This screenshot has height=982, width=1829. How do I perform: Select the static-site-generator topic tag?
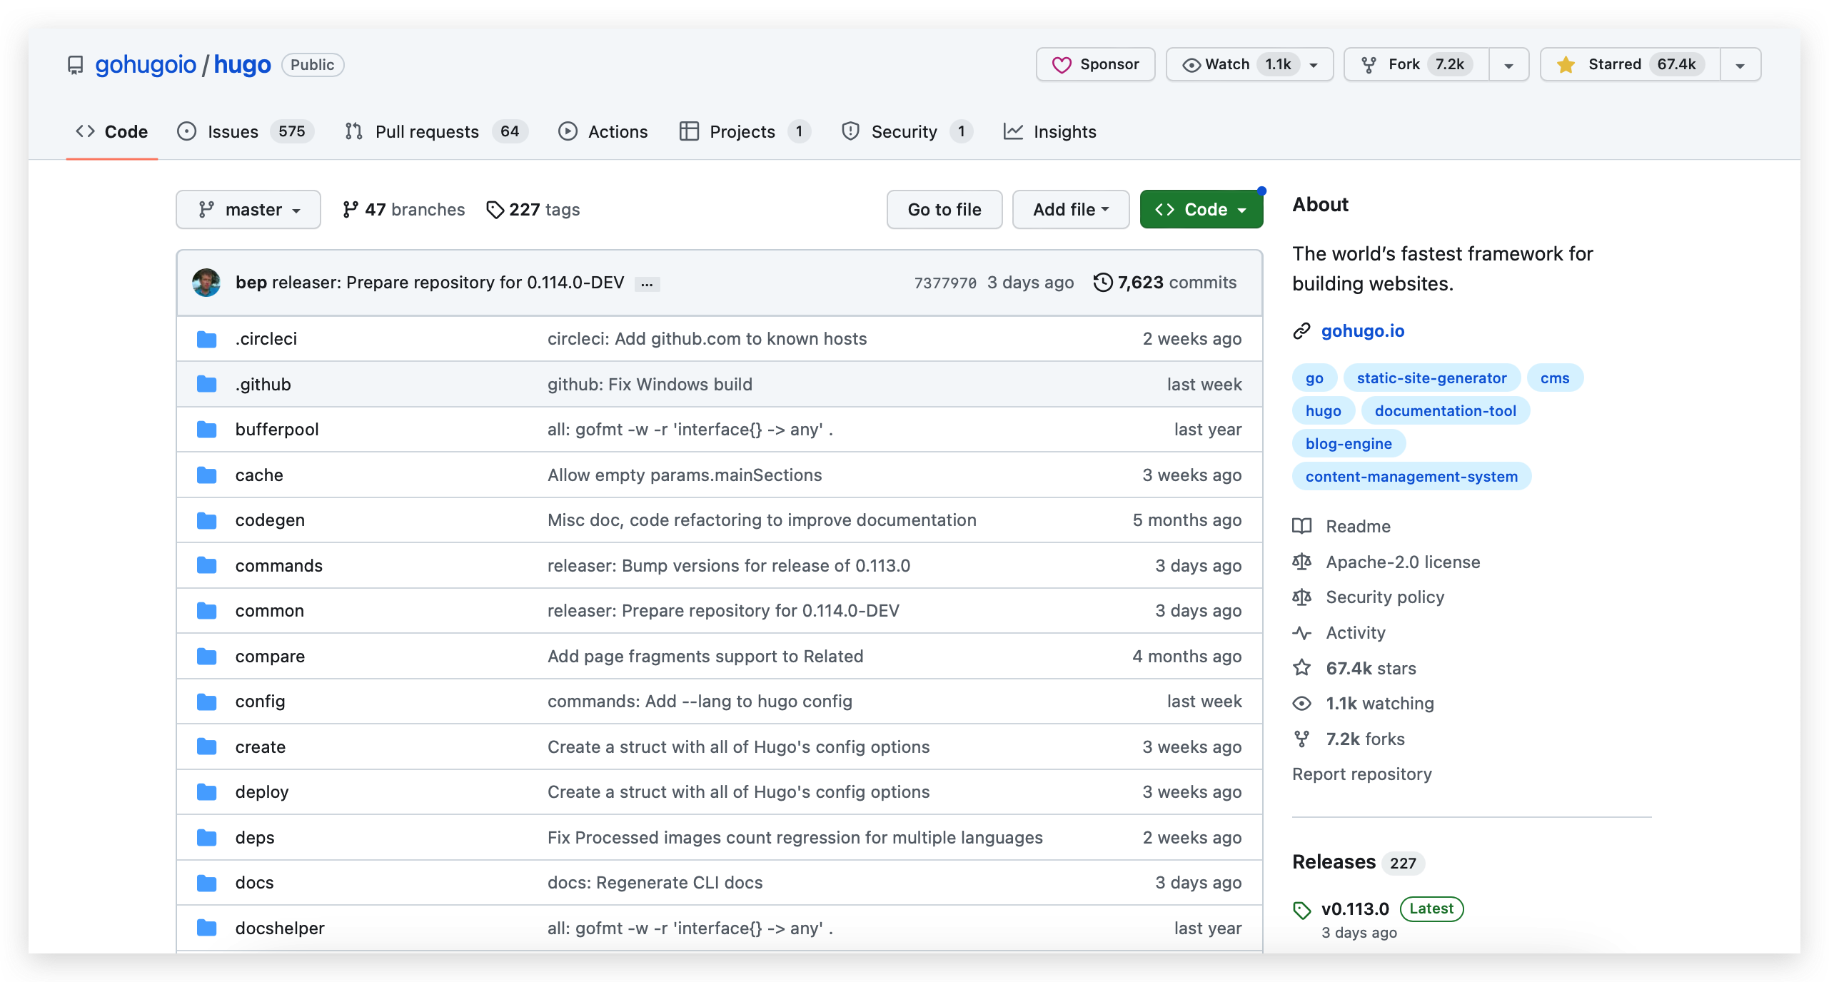[1431, 378]
